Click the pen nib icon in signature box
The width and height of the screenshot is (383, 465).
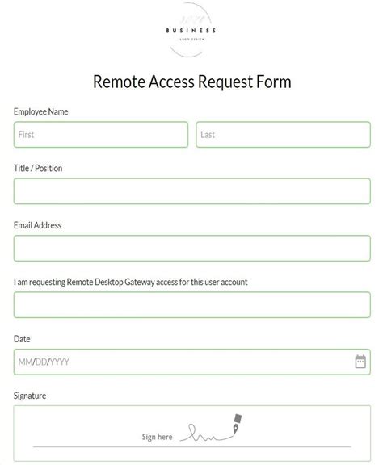point(238,424)
